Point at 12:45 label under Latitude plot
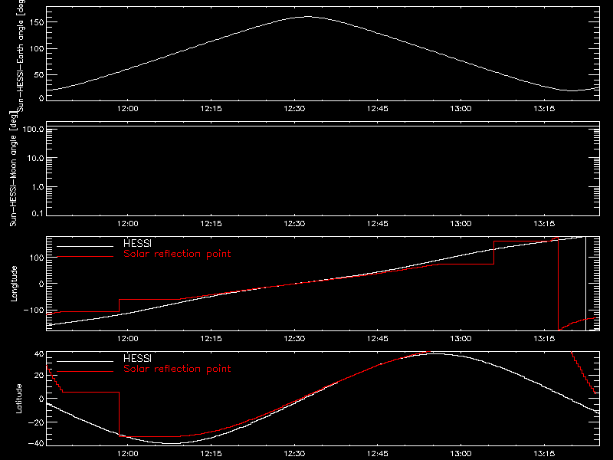The image size is (613, 460). (x=377, y=453)
